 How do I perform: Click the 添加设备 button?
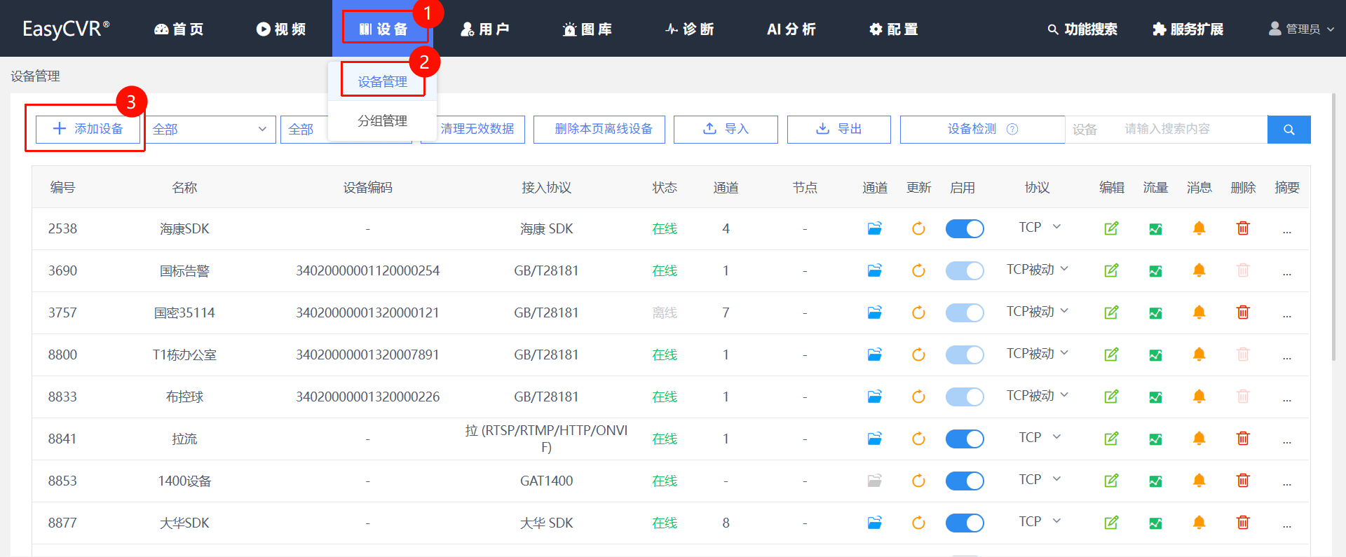coord(88,129)
